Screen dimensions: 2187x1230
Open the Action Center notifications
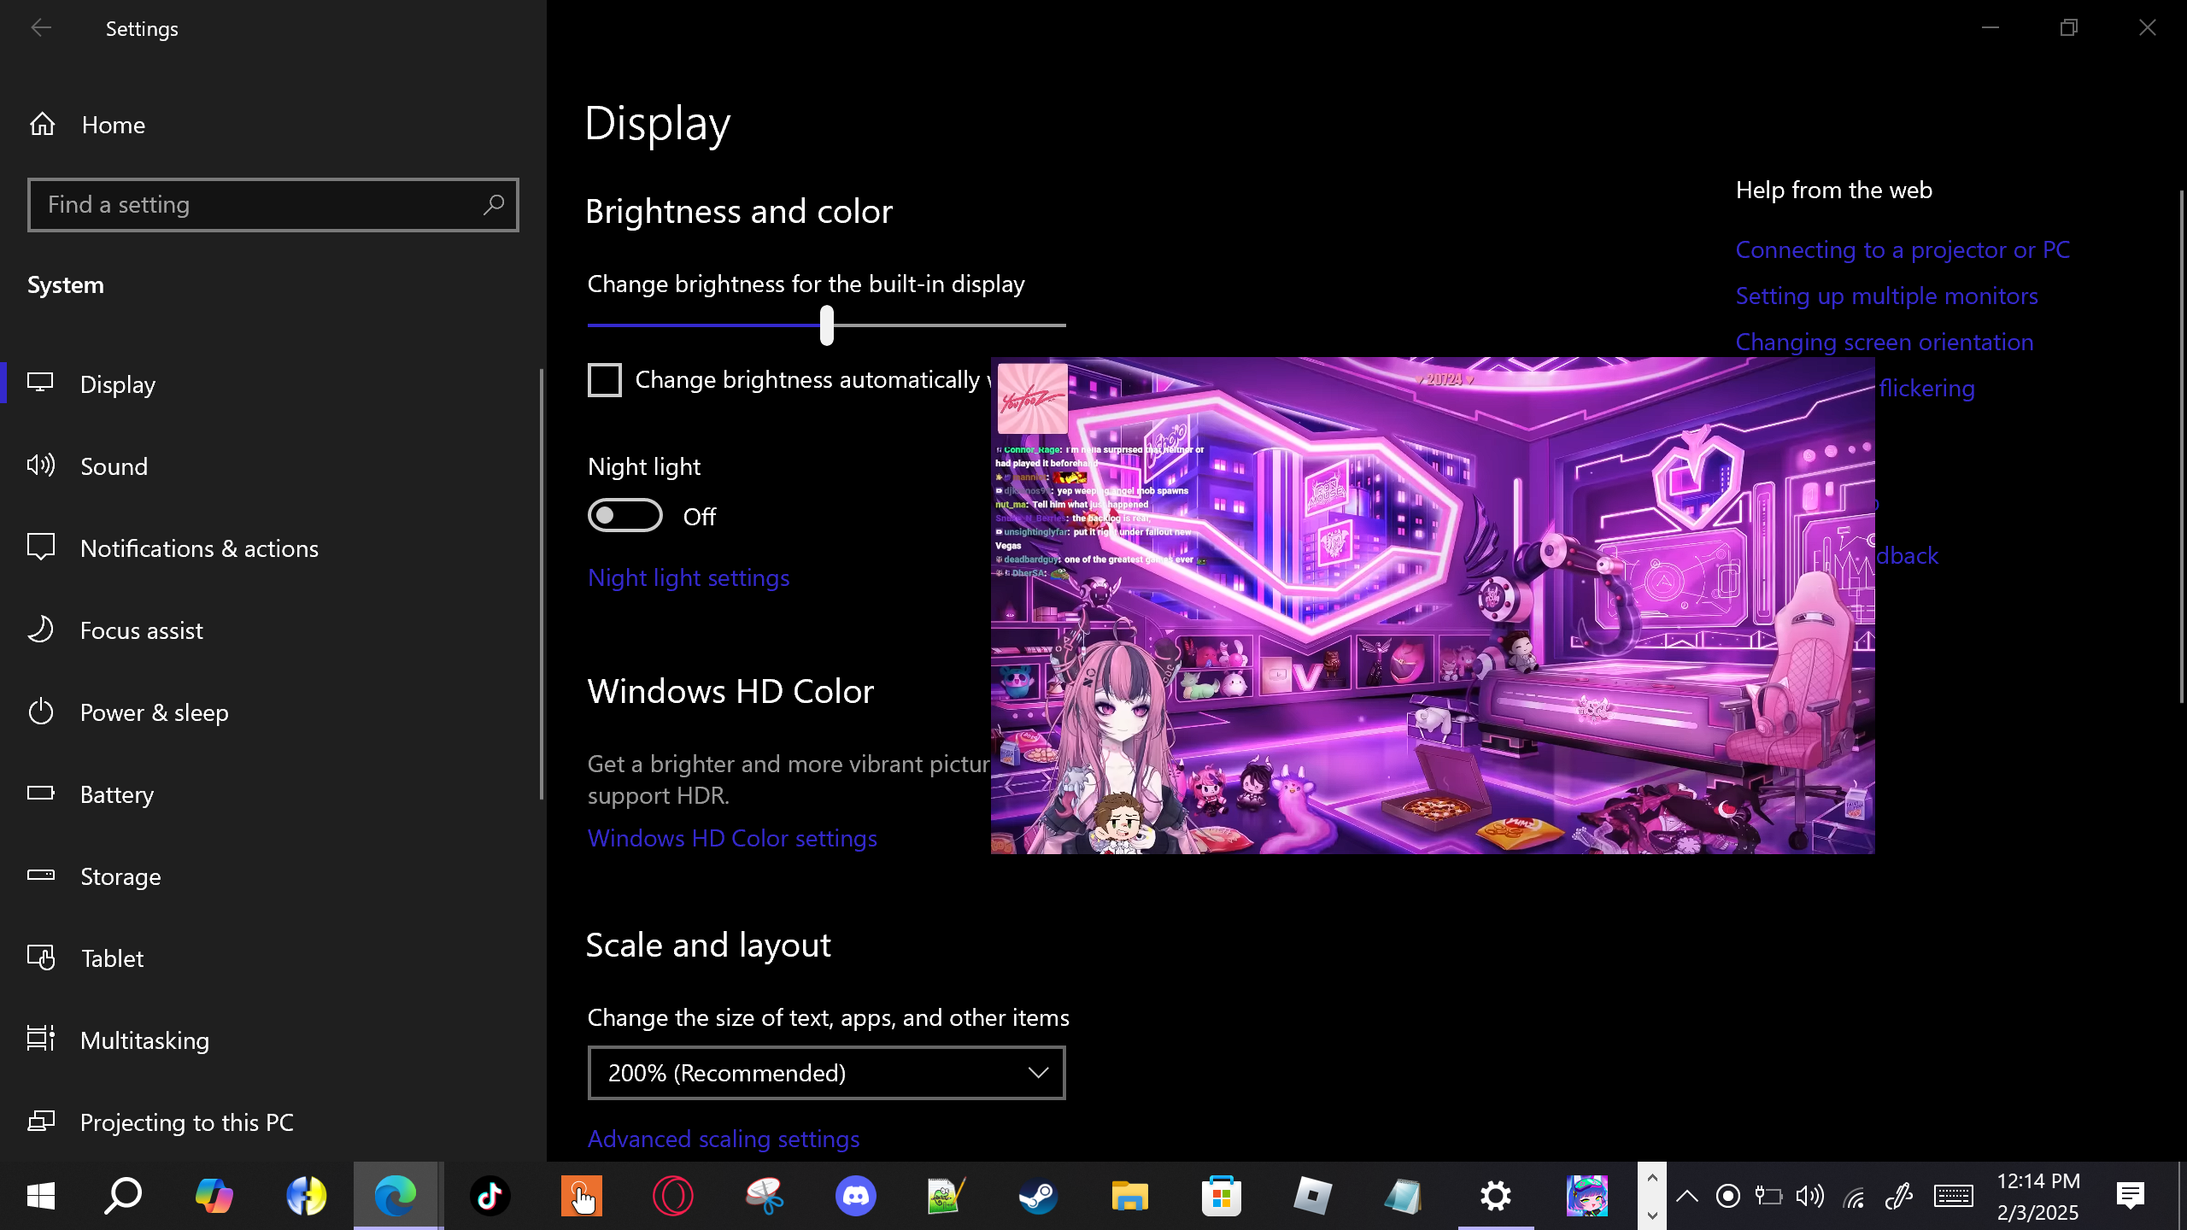click(x=2131, y=1196)
